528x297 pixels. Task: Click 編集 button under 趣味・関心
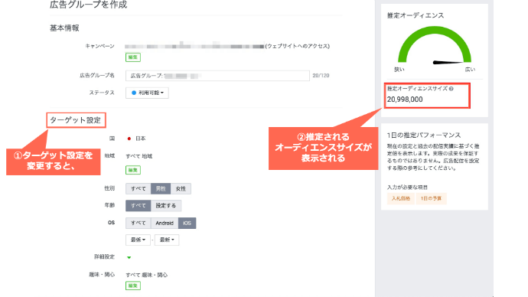point(133,286)
